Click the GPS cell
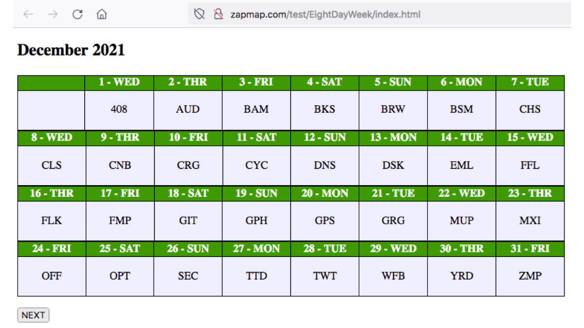 coord(325,221)
